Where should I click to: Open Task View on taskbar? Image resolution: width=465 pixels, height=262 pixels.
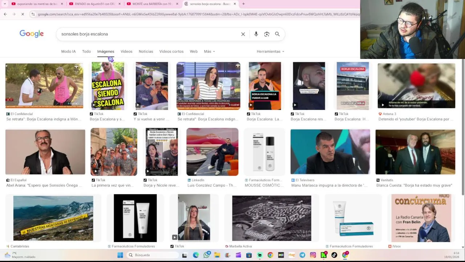click(185, 255)
